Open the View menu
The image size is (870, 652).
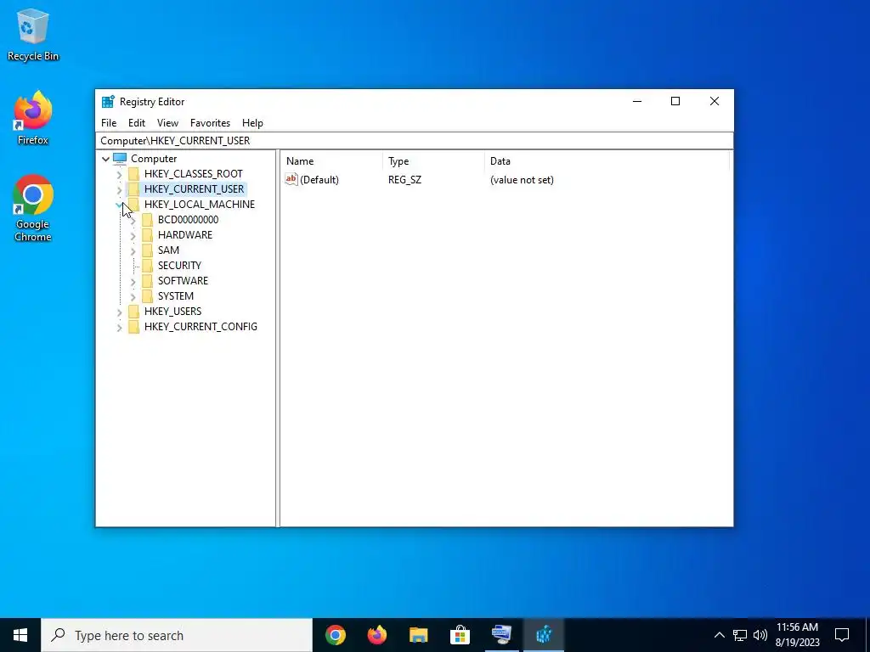[x=167, y=123]
